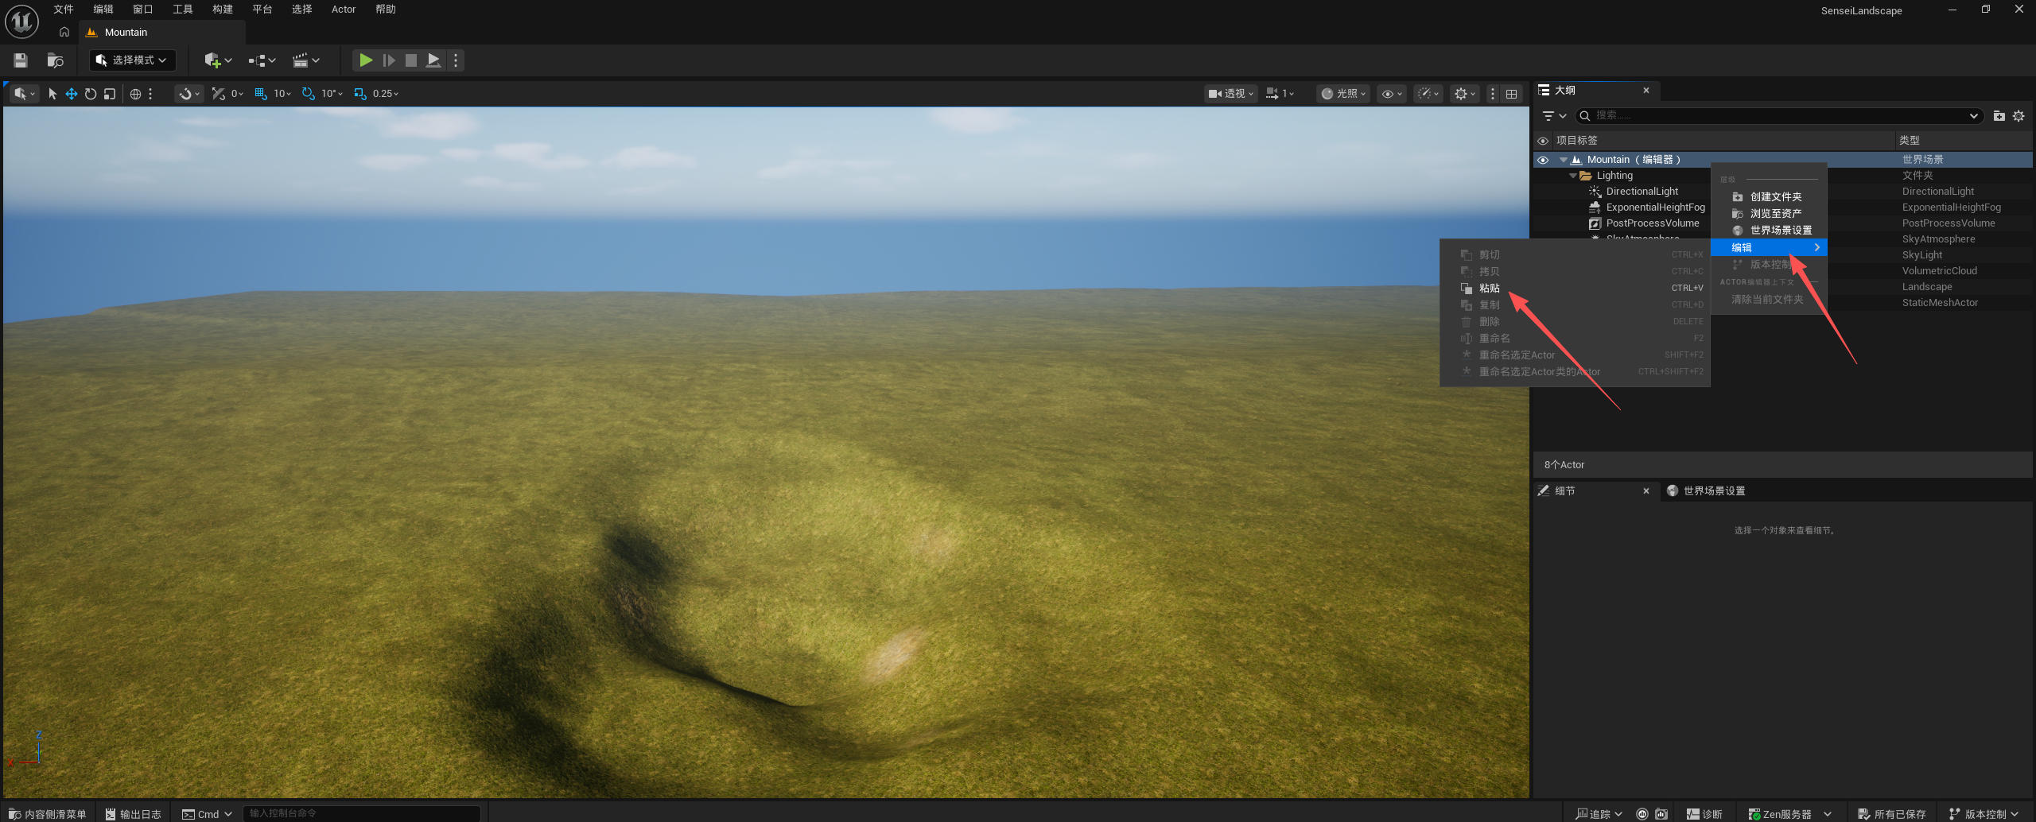Select the translate (move) gizmo tool
Viewport: 2036px width, 822px height.
click(x=72, y=94)
